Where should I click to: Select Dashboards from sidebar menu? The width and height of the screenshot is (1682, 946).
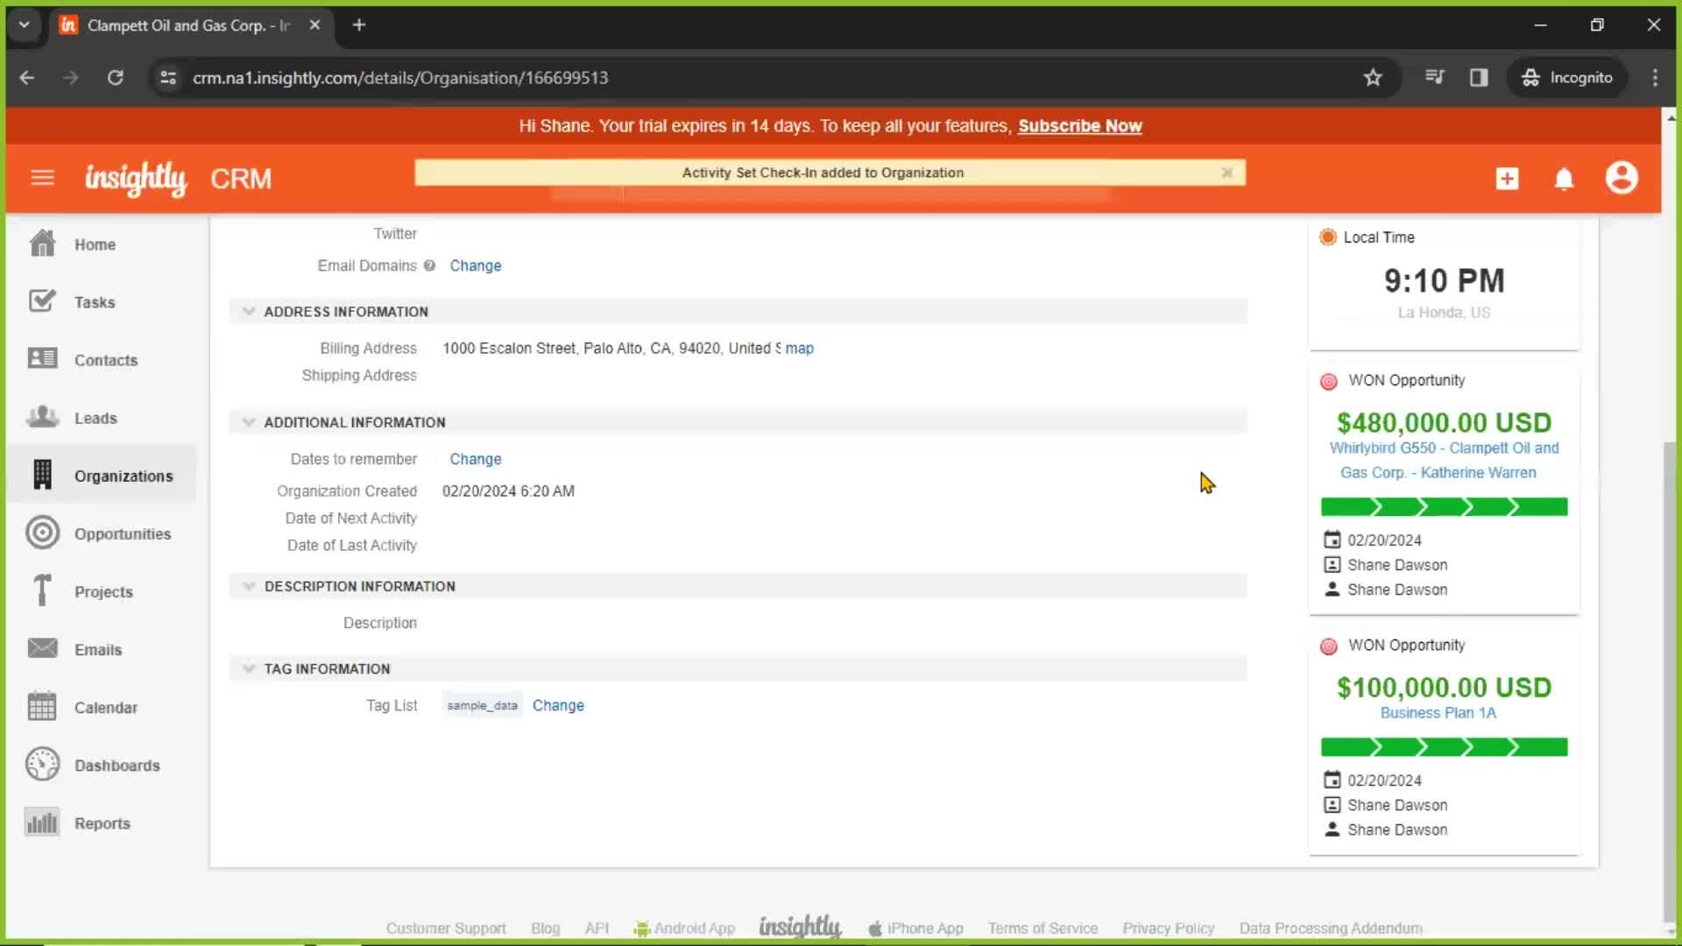pyautogui.click(x=117, y=765)
